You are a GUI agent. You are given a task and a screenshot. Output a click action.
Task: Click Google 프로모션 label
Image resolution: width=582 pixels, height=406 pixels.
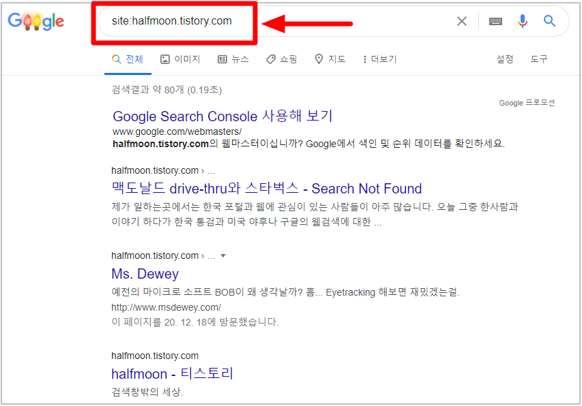(x=527, y=103)
